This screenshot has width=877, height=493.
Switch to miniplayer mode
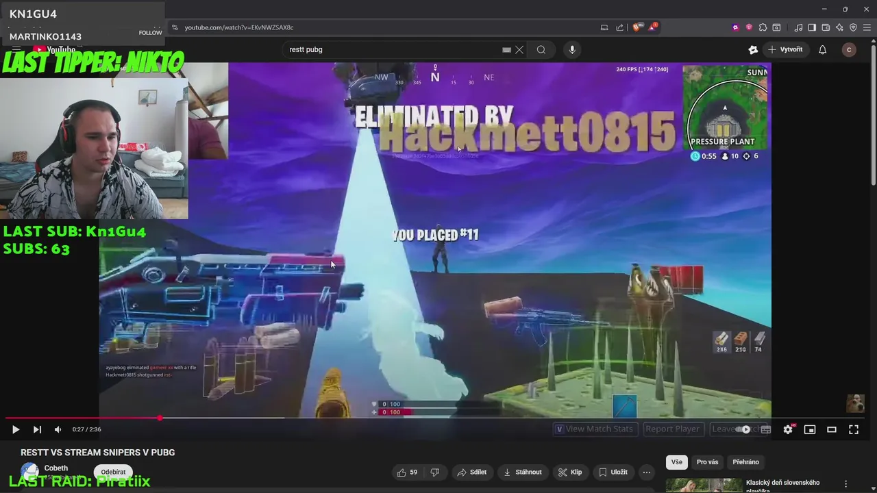coord(810,429)
